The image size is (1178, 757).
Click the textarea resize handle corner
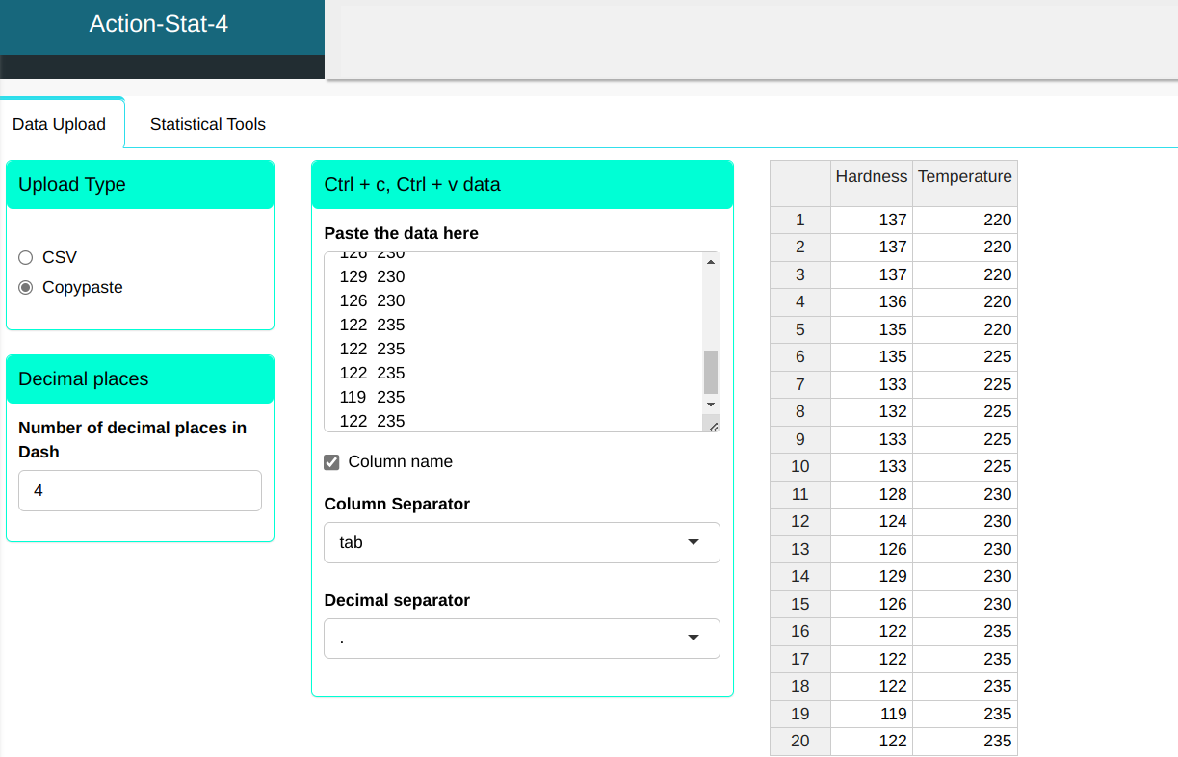pyautogui.click(x=712, y=424)
